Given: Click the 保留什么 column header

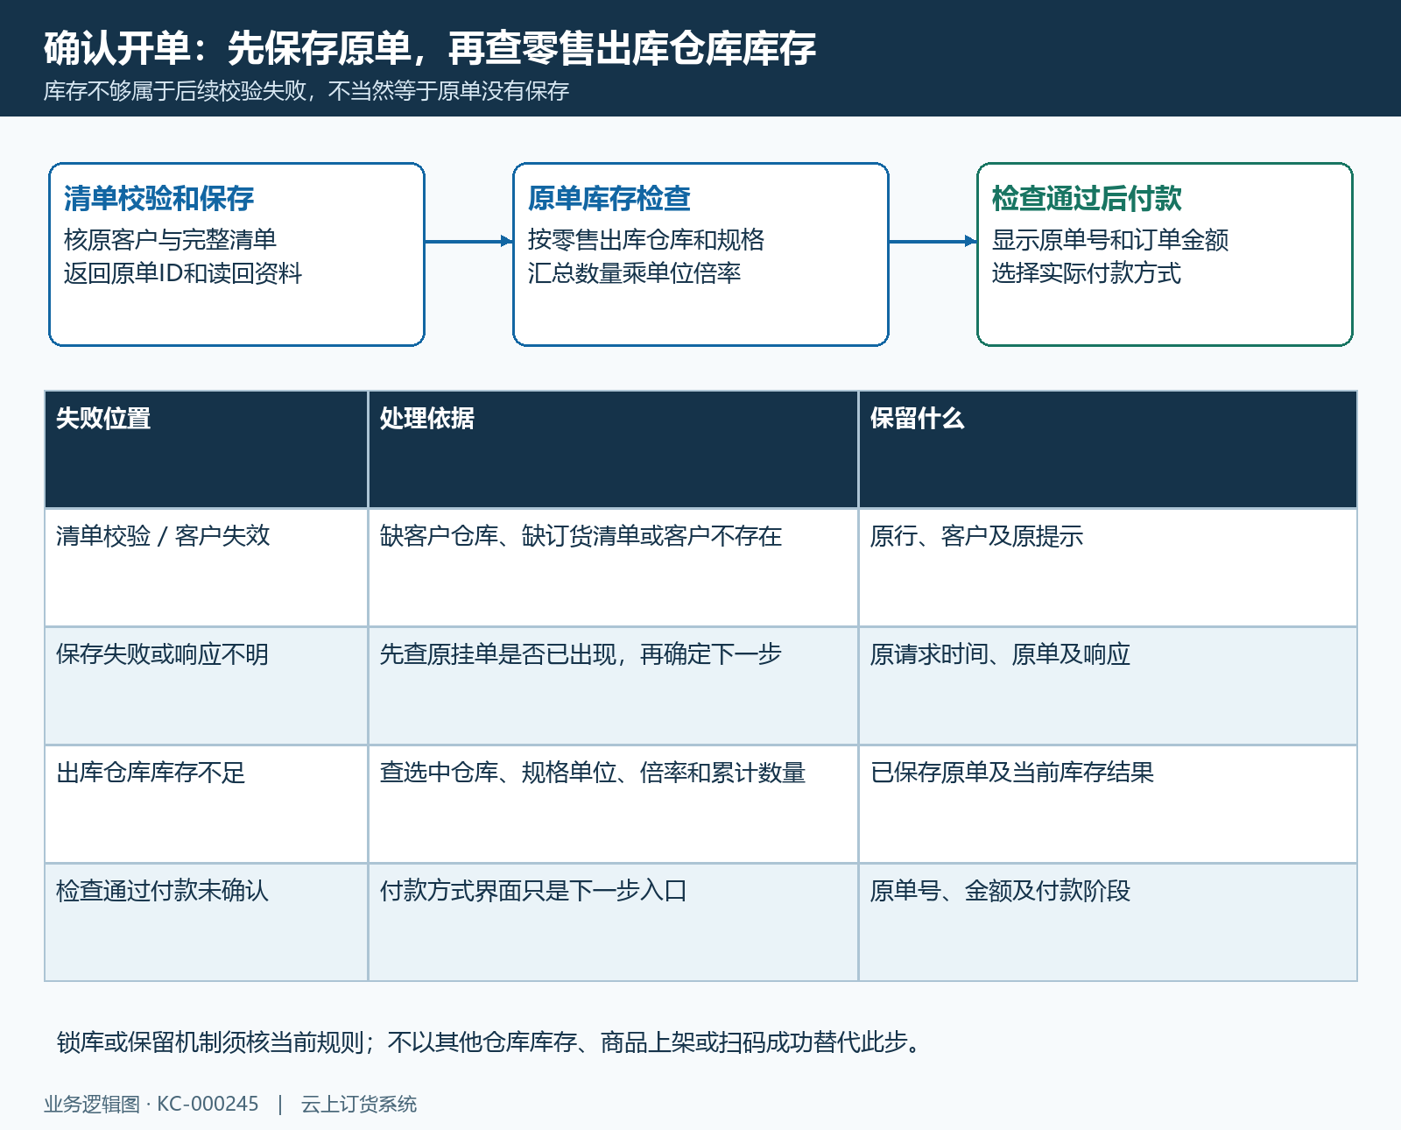Looking at the screenshot, I should (1108, 449).
